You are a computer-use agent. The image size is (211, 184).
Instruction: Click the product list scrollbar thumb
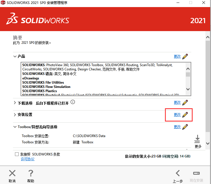[188, 75]
